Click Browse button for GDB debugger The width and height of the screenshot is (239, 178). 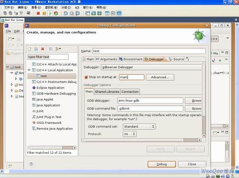click(193, 101)
